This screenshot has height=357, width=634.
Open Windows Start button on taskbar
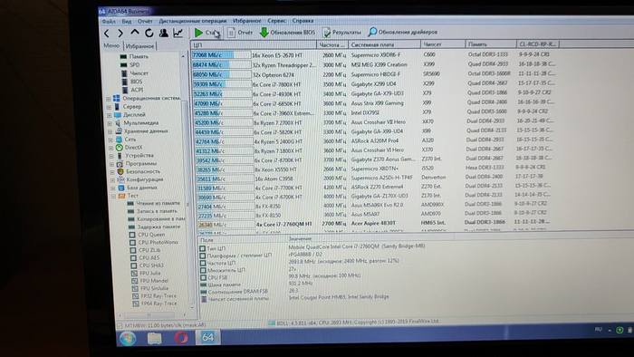[128, 338]
